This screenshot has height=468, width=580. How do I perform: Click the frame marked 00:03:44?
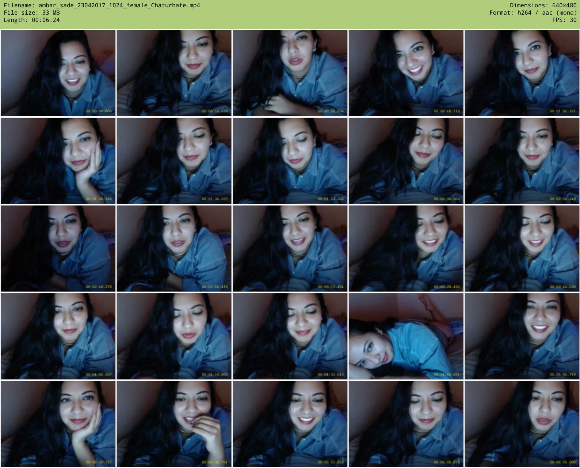click(x=522, y=249)
